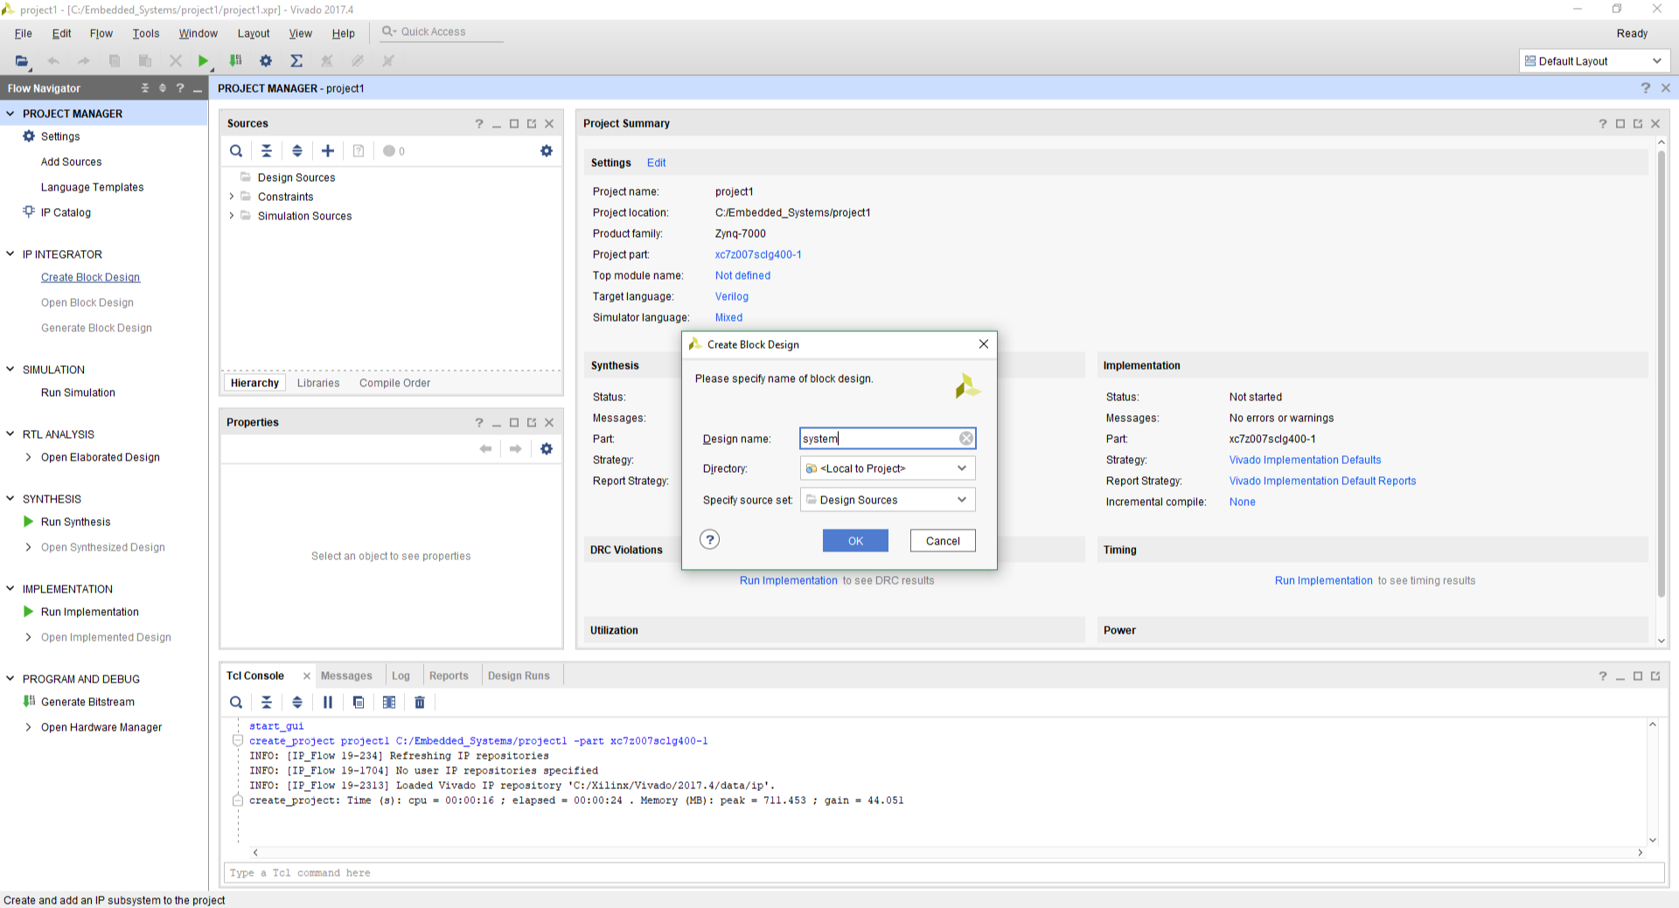Add sources with the plus icon
This screenshot has height=908, width=1679.
tap(328, 151)
